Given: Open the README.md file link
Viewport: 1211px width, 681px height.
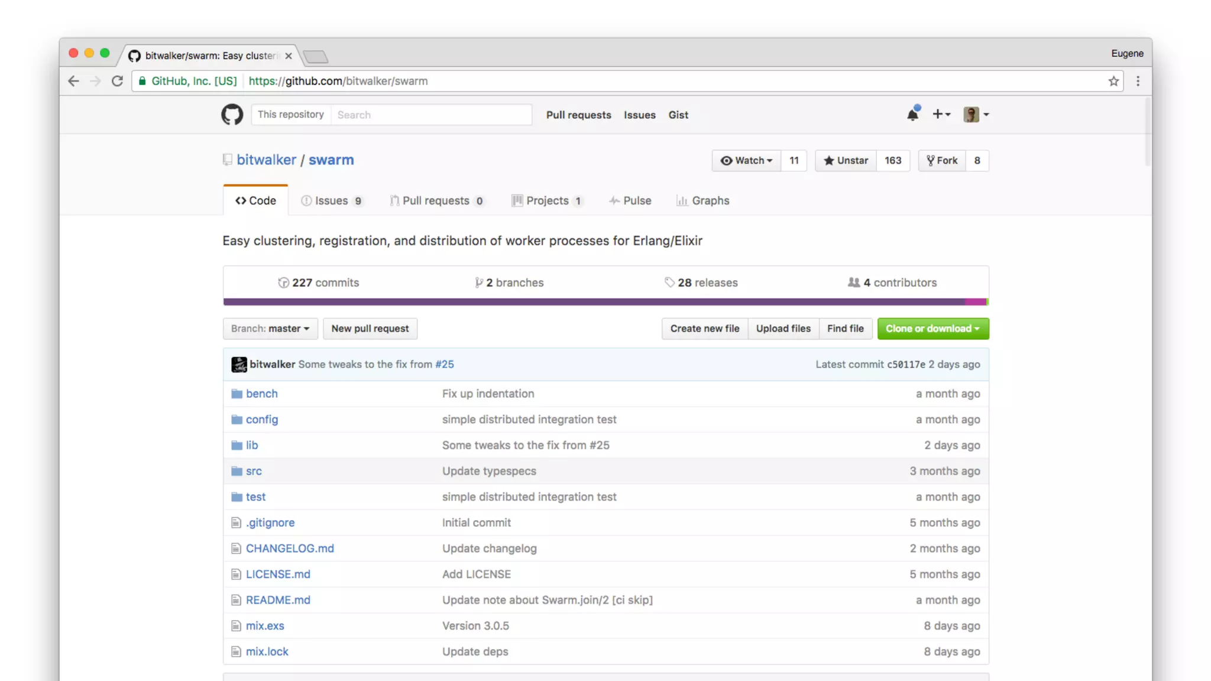Looking at the screenshot, I should coord(278,600).
